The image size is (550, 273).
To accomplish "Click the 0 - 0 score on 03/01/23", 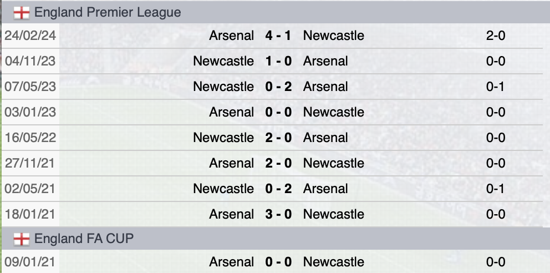I will (278, 112).
